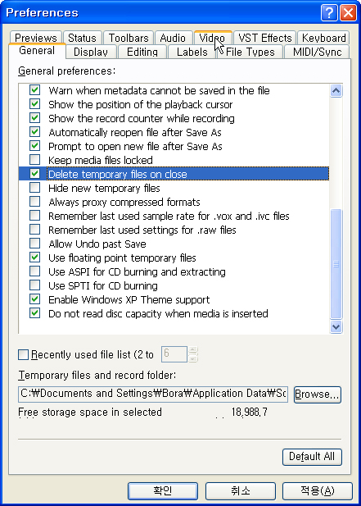
Task: Check Use SPTI for CD burning
Action: [34, 285]
